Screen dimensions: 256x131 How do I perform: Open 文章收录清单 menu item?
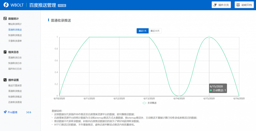point(15,41)
